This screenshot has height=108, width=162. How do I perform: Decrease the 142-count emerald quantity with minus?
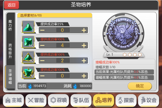42,46
